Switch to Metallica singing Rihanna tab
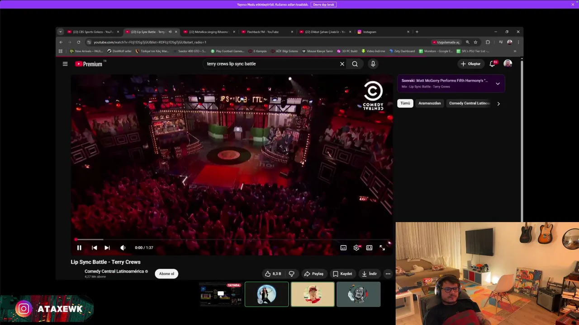The height and width of the screenshot is (325, 579). 208,32
